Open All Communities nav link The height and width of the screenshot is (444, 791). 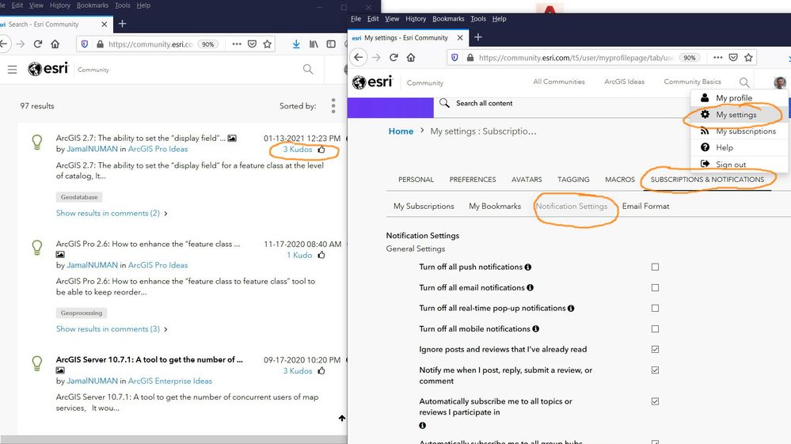click(559, 82)
